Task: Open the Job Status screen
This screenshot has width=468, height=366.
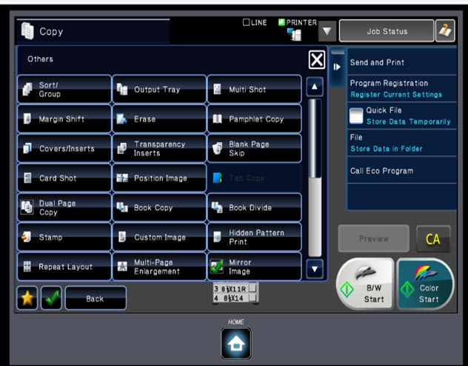Action: point(387,31)
